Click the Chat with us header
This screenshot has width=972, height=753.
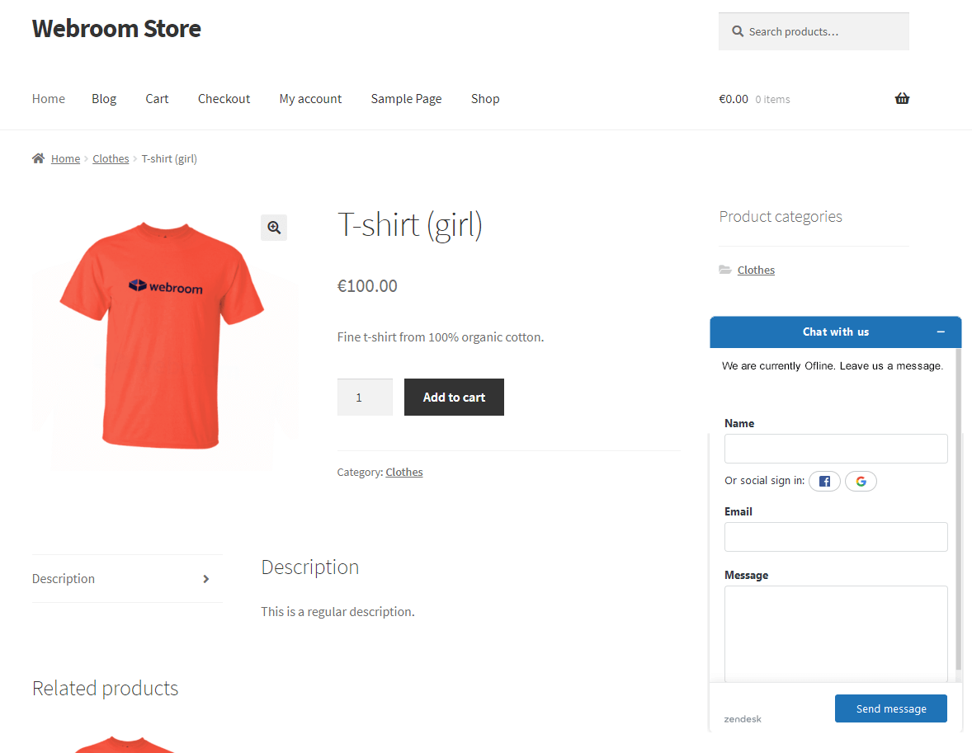[x=836, y=332]
